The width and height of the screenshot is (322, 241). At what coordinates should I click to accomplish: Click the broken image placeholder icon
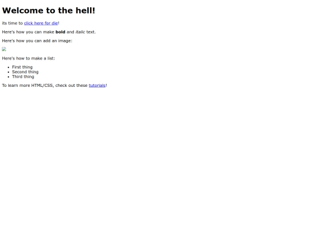point(4,49)
